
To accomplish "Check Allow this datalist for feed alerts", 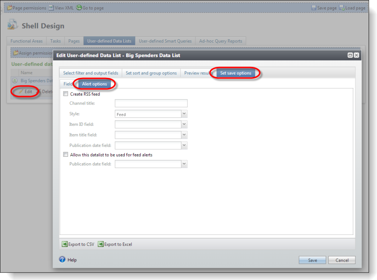I will pos(66,155).
